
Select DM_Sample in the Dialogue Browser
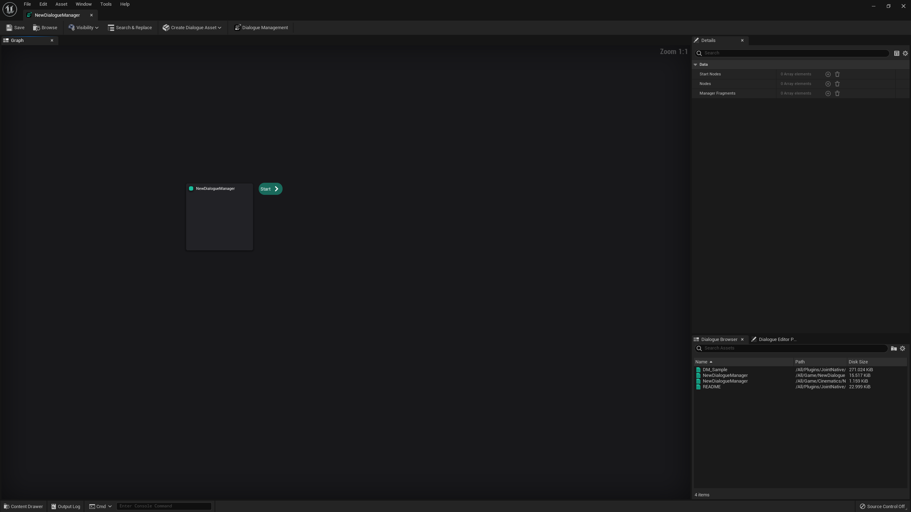point(715,369)
